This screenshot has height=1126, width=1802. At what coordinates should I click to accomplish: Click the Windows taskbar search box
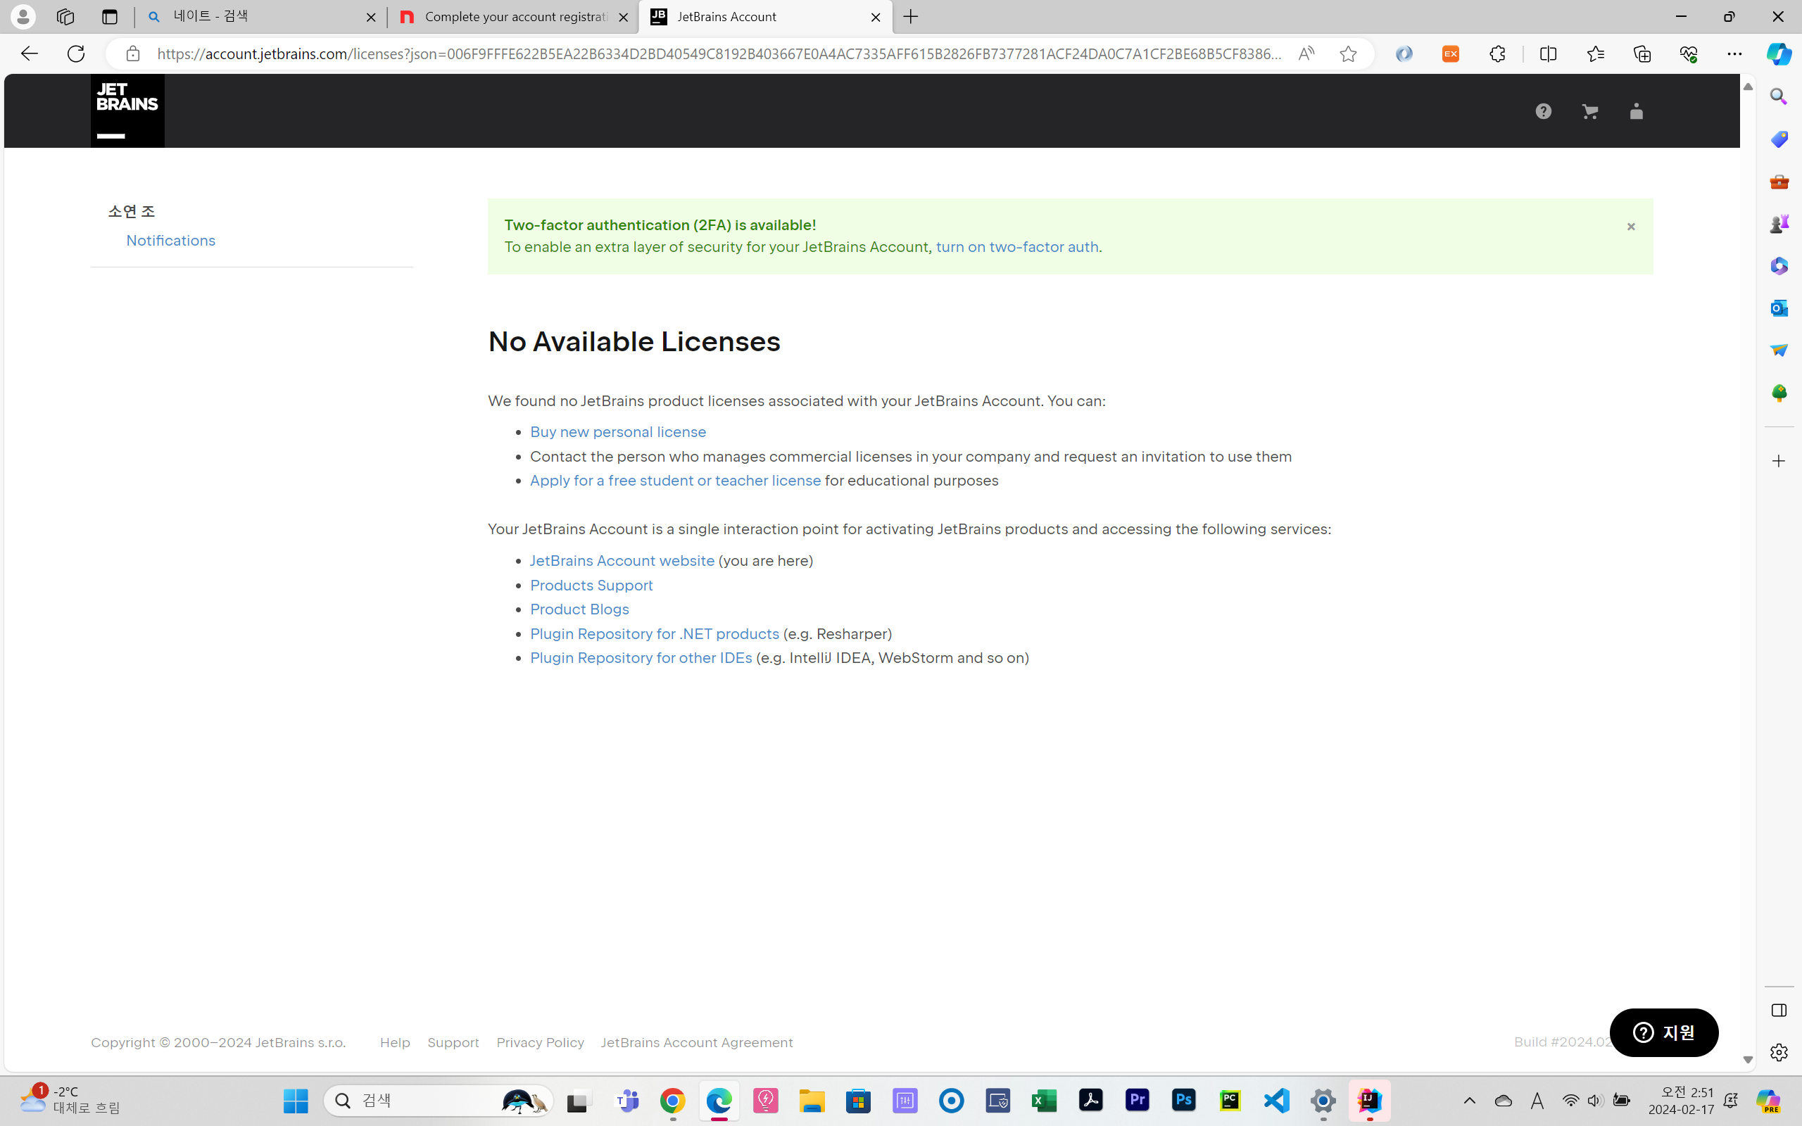[438, 1101]
